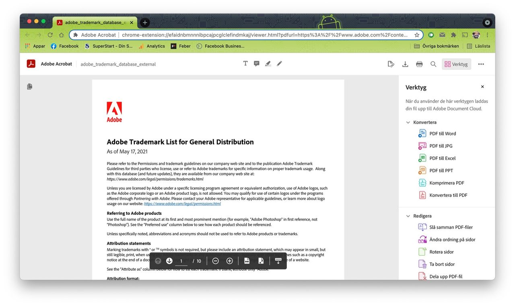Open the Add Comment tool
This screenshot has height=306, width=515.
click(x=257, y=63)
